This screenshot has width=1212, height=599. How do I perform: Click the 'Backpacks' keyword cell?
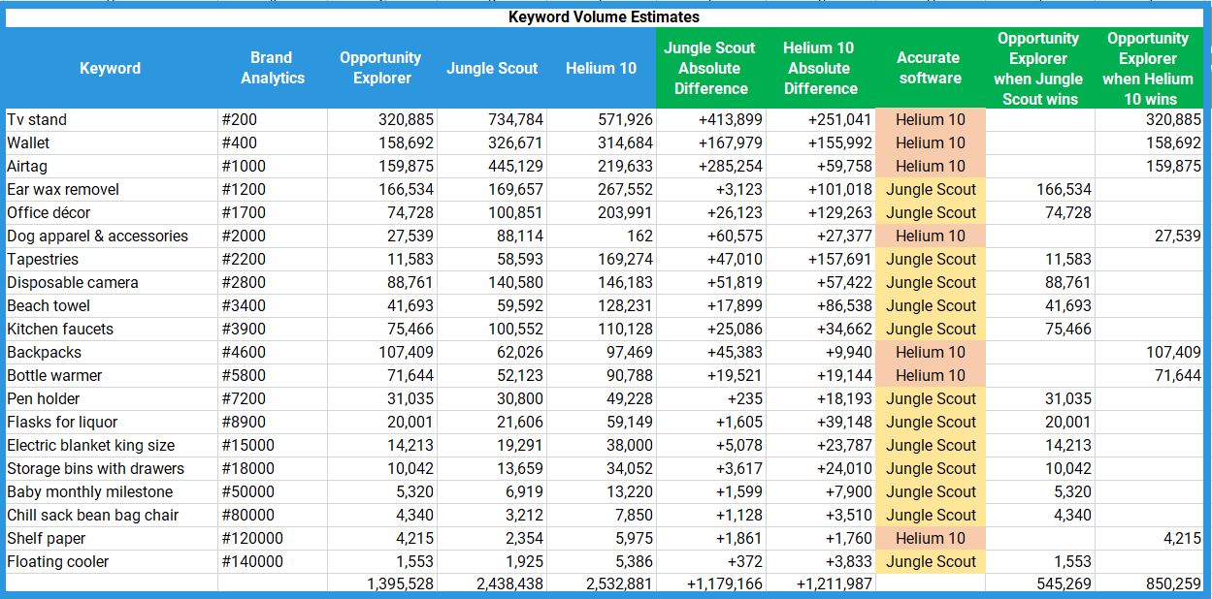click(111, 353)
